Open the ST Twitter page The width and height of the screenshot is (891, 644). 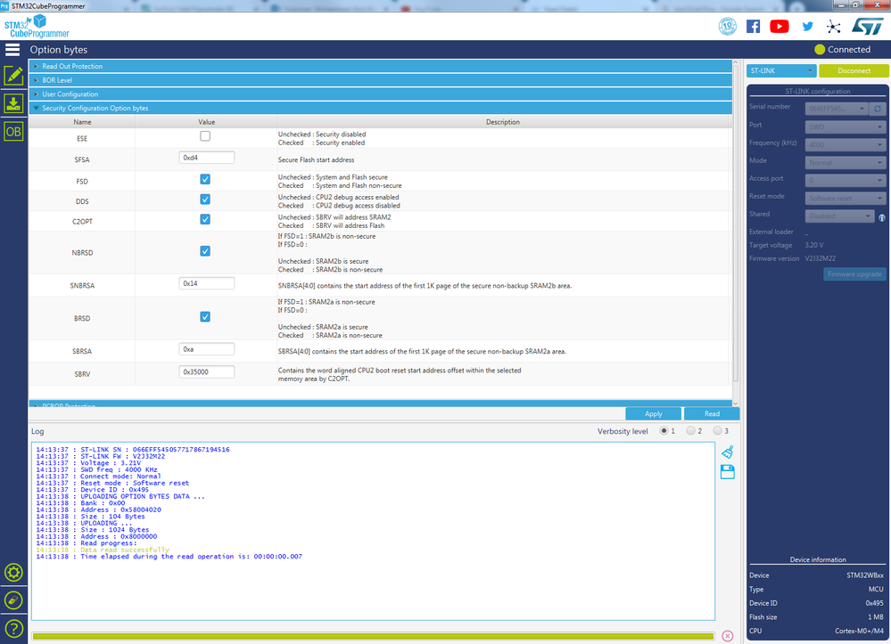pyautogui.click(x=807, y=26)
